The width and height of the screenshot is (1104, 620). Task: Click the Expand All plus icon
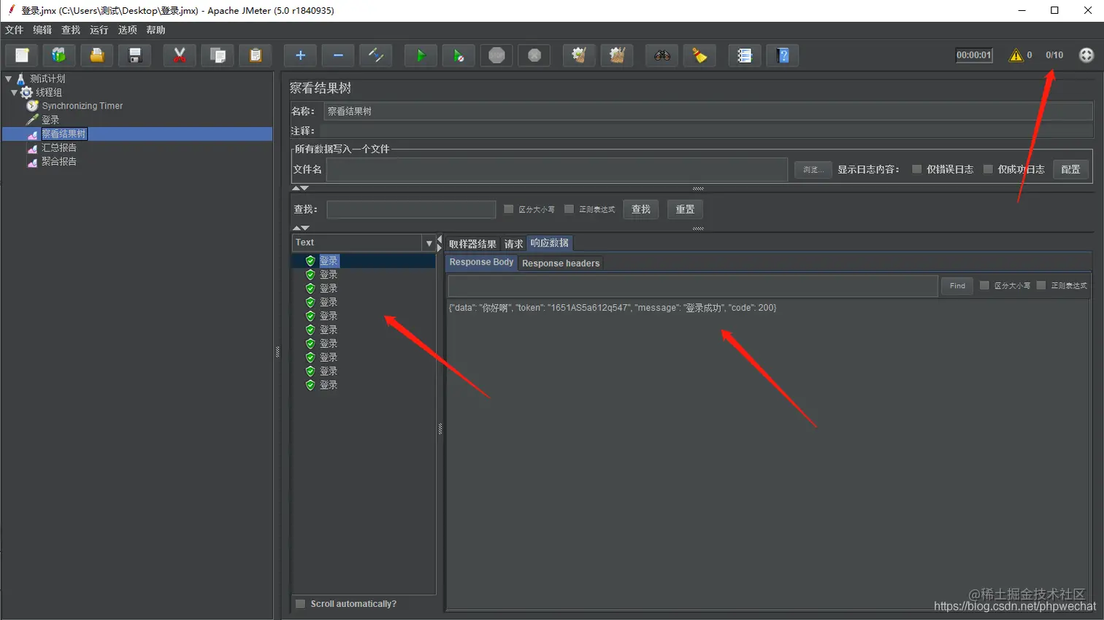300,55
